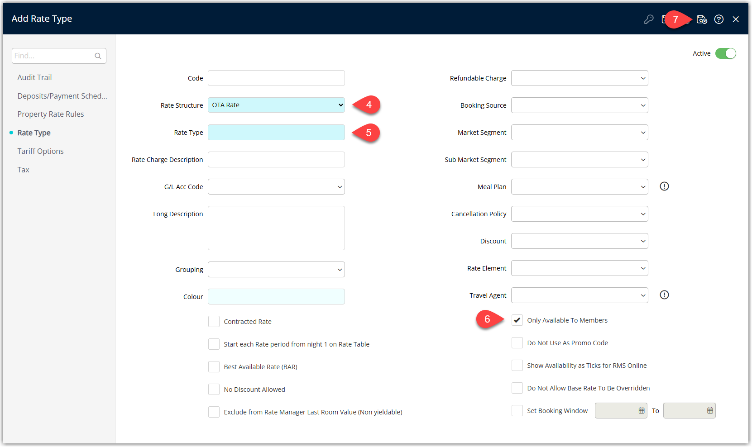752x447 pixels.
Task: Open the Meal Plan dropdown
Action: (x=580, y=187)
